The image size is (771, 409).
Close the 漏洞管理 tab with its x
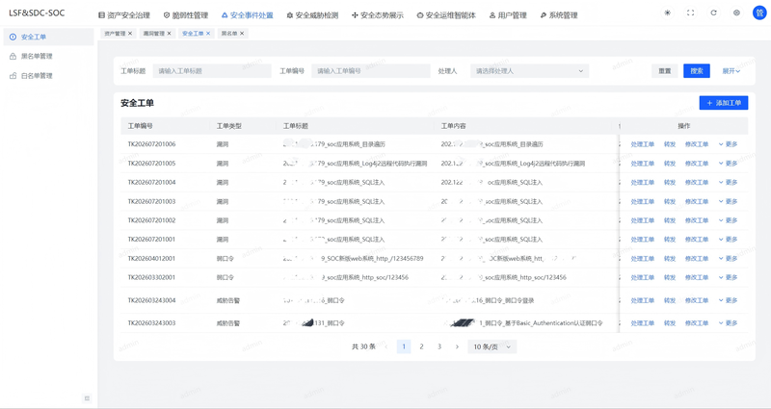tap(170, 34)
